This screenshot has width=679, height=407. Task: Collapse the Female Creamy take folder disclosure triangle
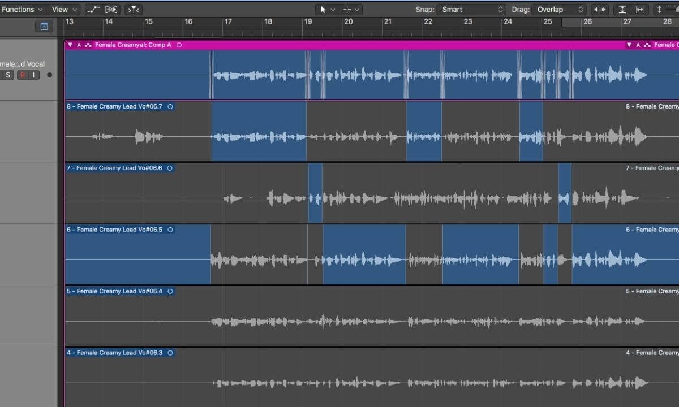click(x=70, y=45)
